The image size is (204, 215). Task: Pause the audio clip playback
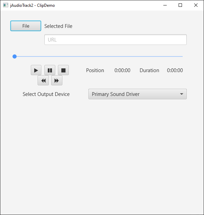[x=50, y=70]
